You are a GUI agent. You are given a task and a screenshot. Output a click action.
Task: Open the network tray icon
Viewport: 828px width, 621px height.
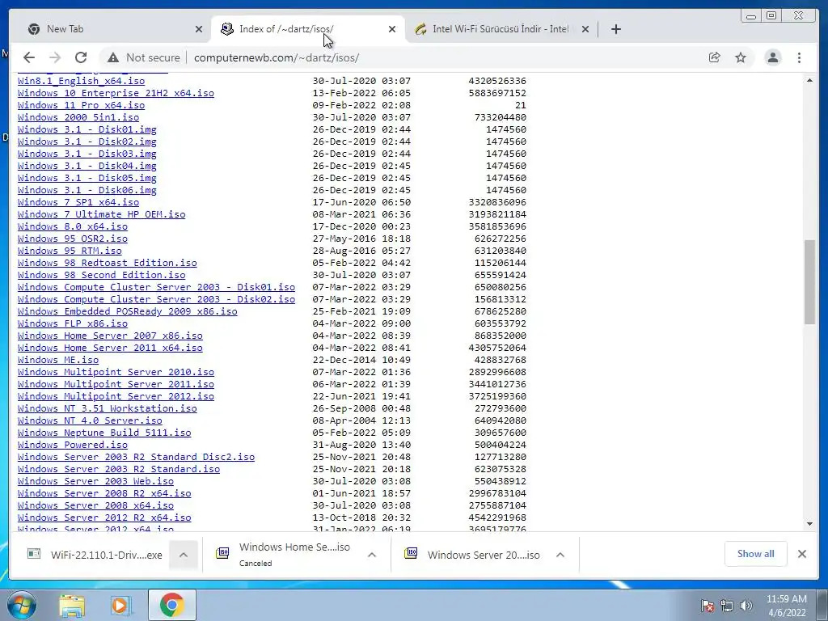pyautogui.click(x=727, y=606)
